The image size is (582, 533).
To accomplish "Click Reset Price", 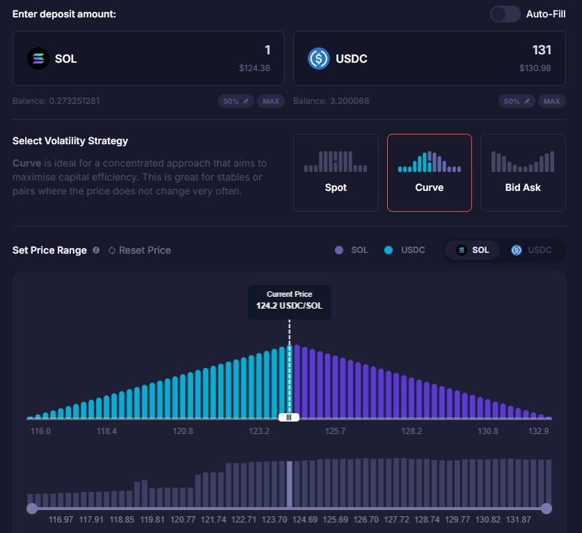I will click(145, 249).
